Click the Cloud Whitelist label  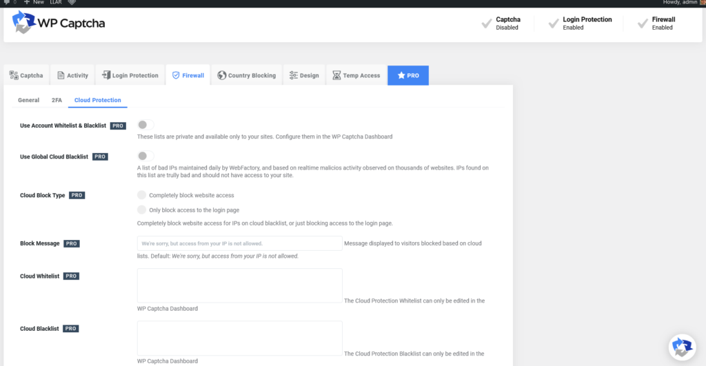click(39, 276)
